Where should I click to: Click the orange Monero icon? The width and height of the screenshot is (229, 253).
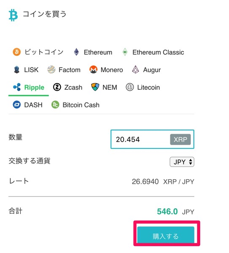tap(93, 70)
